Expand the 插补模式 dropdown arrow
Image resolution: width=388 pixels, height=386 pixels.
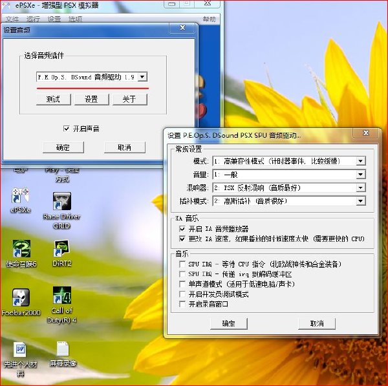[x=361, y=201]
